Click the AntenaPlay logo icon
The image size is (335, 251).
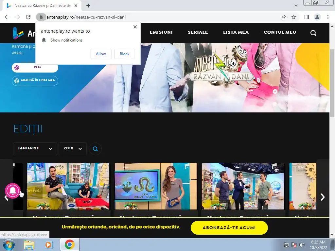(18, 33)
